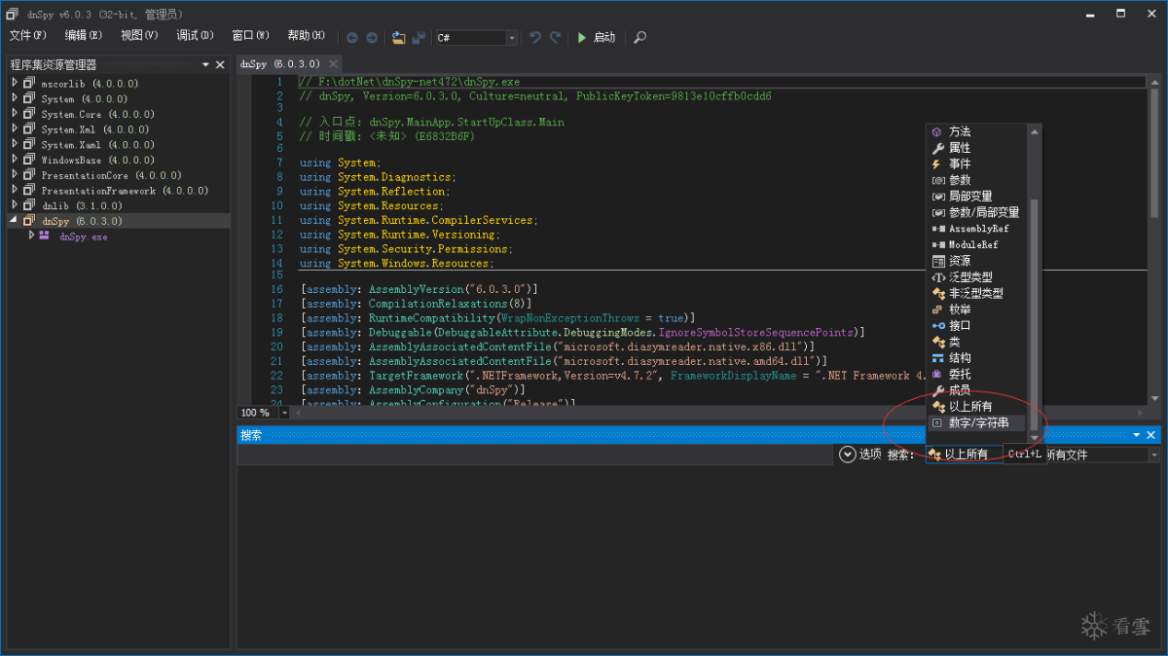The height and width of the screenshot is (656, 1168).
Task: Select PresentationCore (4.0.0.0) in the tree
Action: point(111,175)
